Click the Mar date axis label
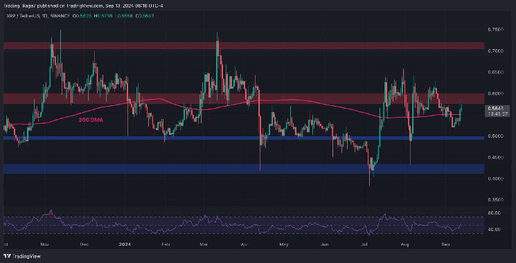This screenshot has width=516, height=263. pyautogui.click(x=204, y=244)
